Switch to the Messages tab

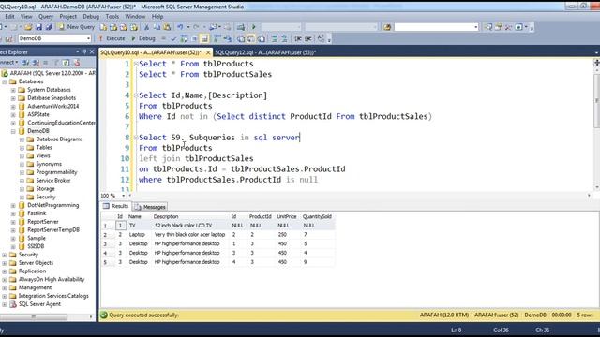click(150, 207)
